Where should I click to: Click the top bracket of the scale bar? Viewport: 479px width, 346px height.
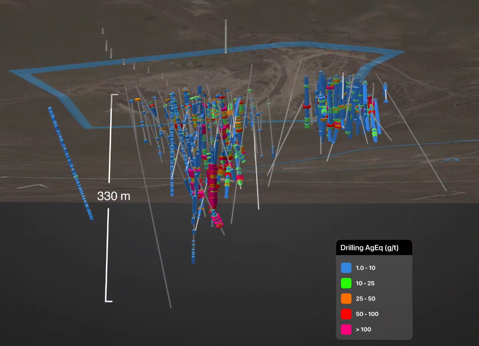click(114, 95)
